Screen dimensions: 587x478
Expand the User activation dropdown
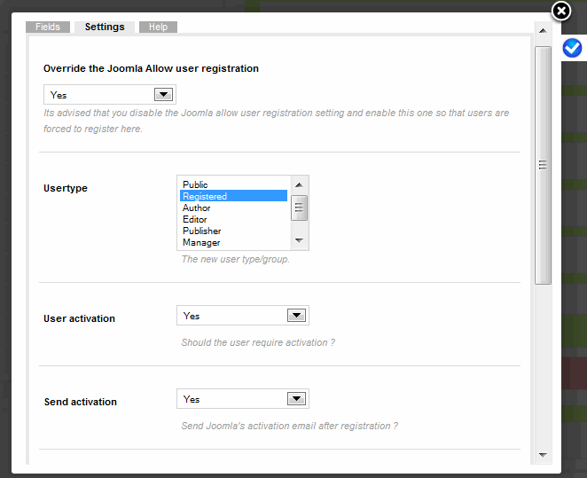pos(243,316)
